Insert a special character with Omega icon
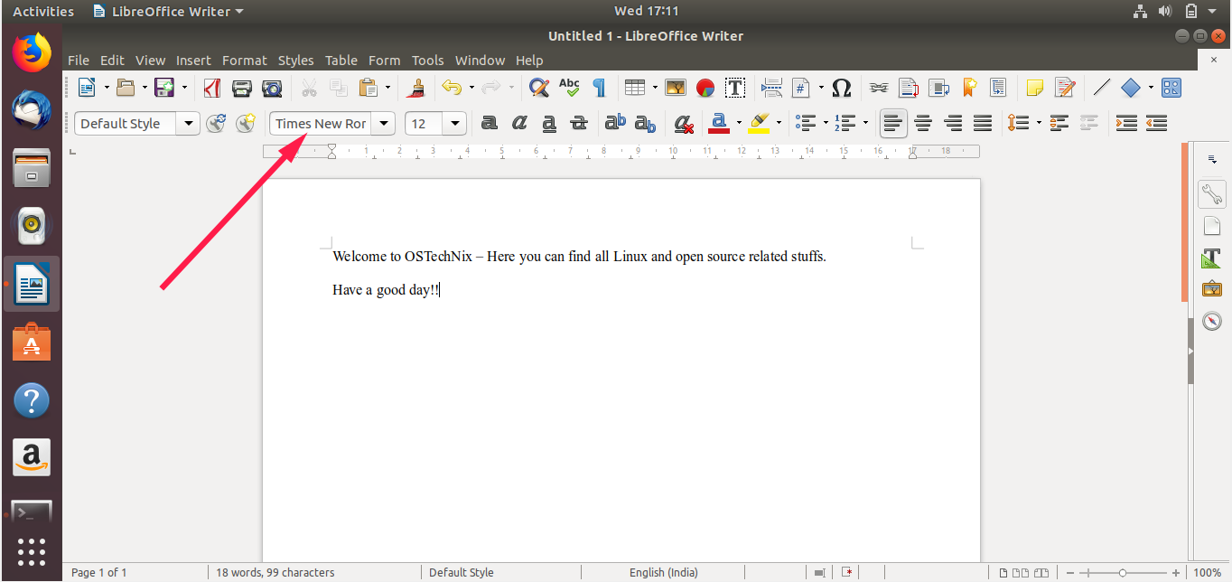This screenshot has height=582, width=1232. coord(841,88)
